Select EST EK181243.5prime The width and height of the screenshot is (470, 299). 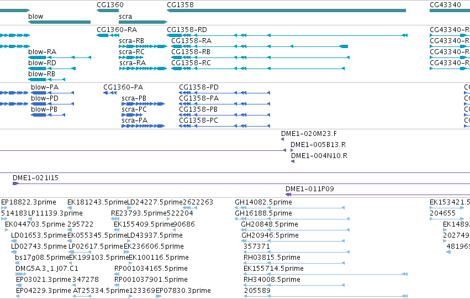pyautogui.click(x=70, y=208)
